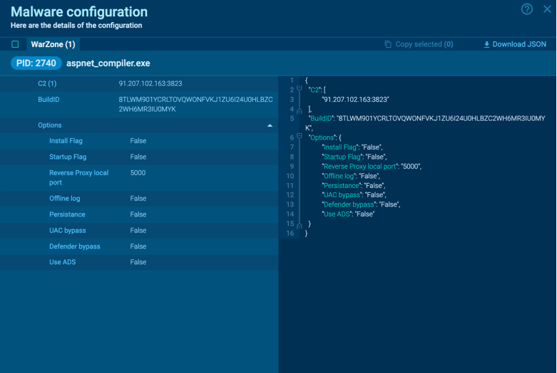
Task: Click the aspnet_compiler.exe process name
Action: click(108, 63)
